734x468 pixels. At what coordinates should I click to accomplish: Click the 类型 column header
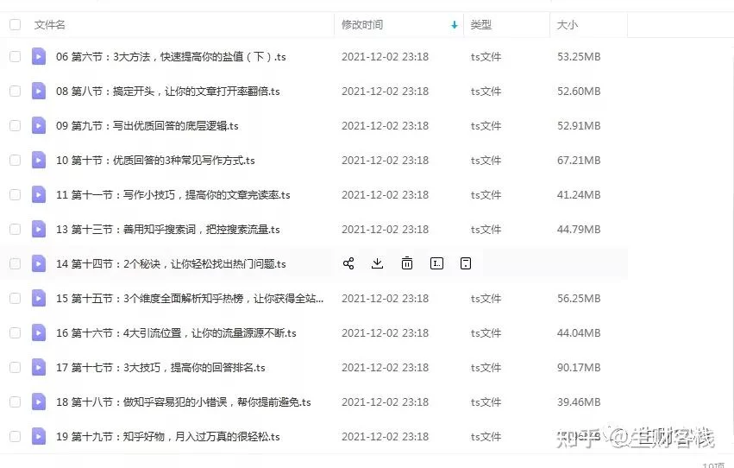(480, 25)
